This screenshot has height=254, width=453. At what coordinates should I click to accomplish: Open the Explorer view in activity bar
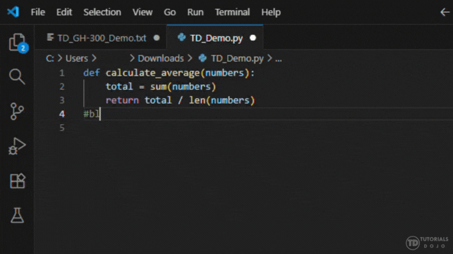click(x=17, y=43)
